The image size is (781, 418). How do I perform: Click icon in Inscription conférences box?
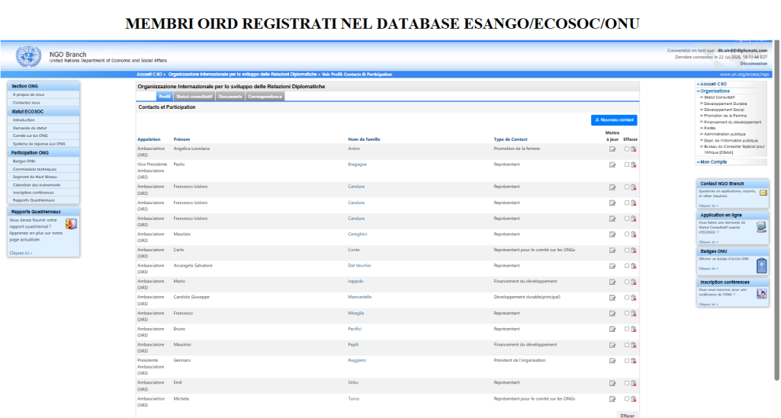pyautogui.click(x=762, y=294)
